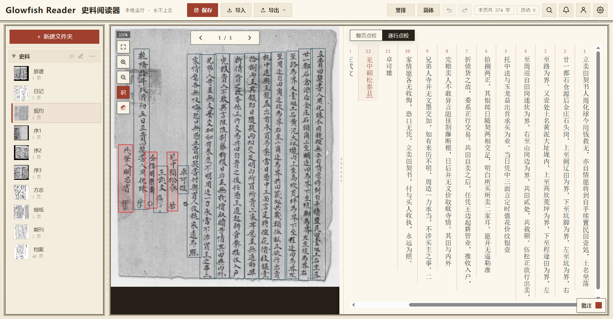Click the red 代笔人 region box on scan
613x319 pixels.
[x=125, y=178]
